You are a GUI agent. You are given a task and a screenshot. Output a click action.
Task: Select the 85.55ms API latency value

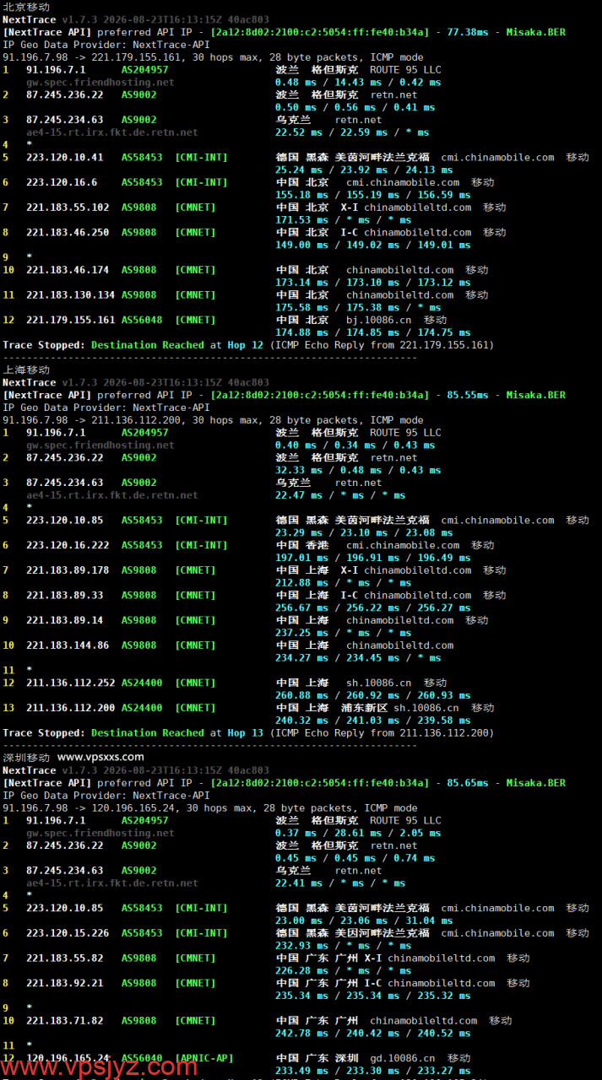(x=468, y=395)
